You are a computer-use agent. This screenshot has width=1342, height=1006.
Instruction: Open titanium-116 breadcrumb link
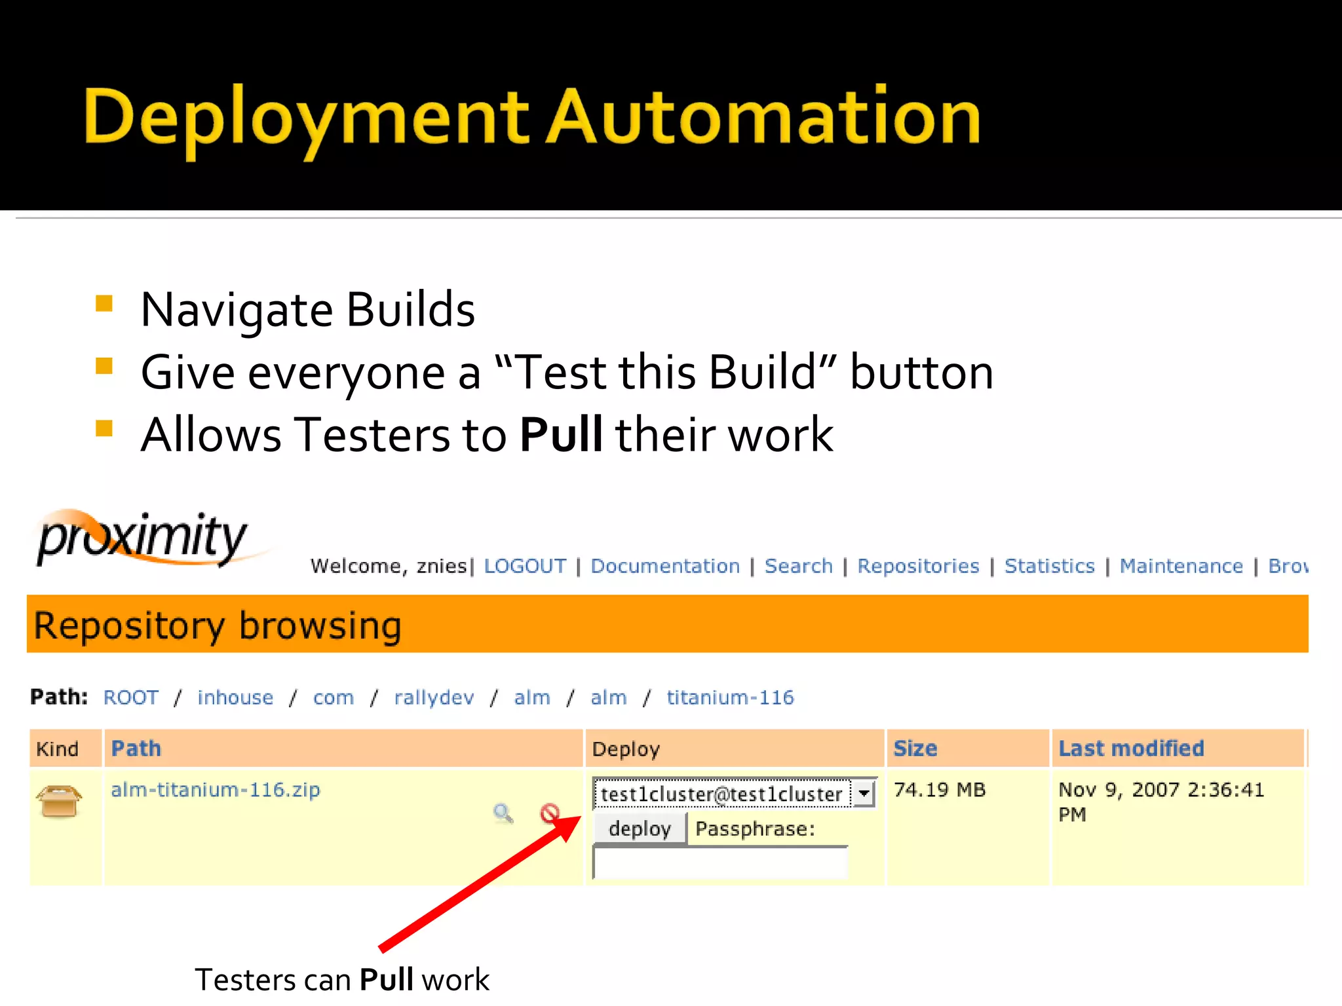tap(730, 698)
